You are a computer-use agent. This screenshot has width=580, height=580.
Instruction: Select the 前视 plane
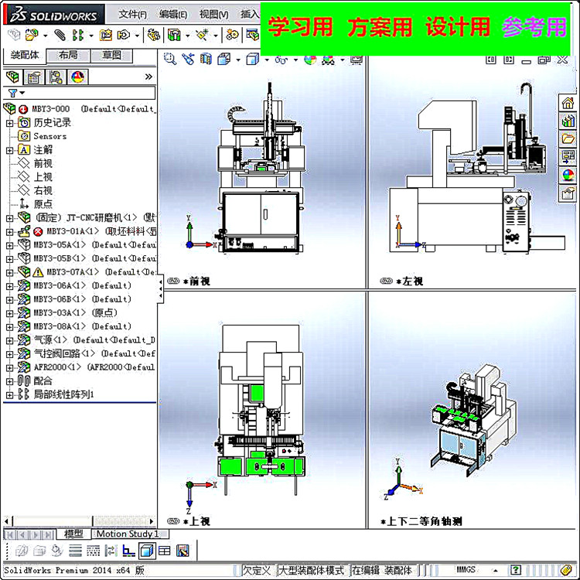coord(43,163)
